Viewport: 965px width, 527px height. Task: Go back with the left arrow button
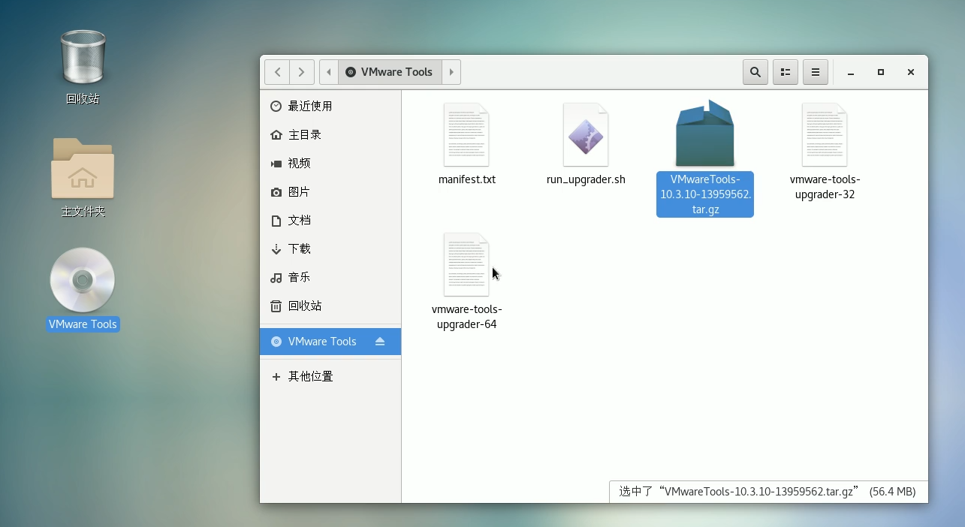(x=277, y=72)
